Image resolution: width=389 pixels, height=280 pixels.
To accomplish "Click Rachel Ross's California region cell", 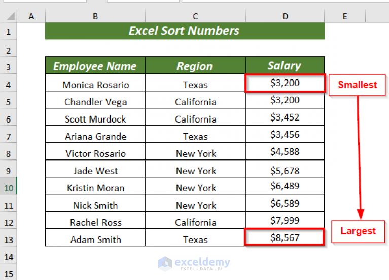I will 195,222.
